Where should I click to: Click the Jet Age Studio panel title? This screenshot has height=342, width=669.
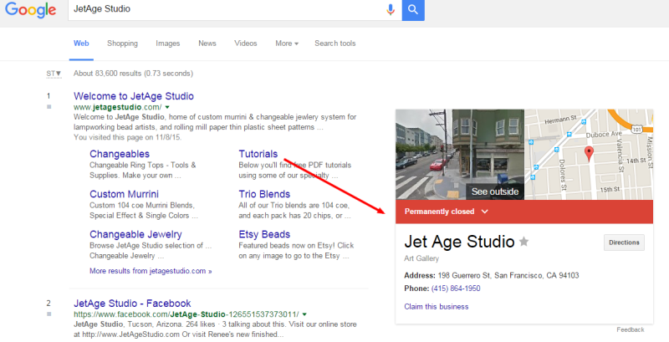pos(459,242)
